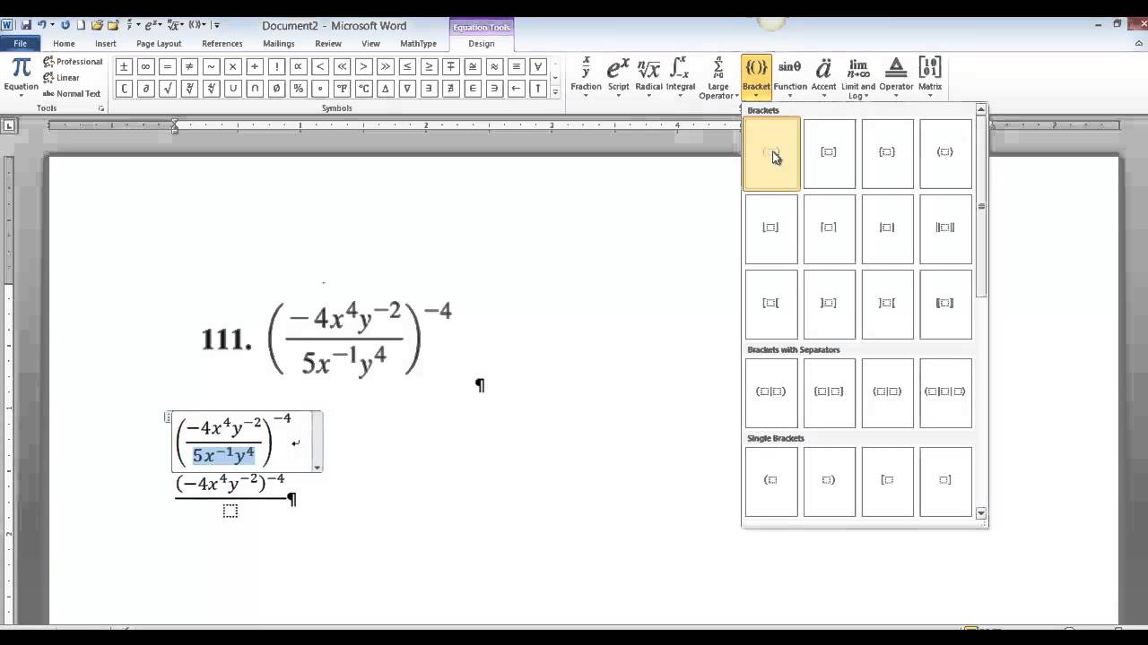
Task: Choose the curly braces bracket template
Action: pyautogui.click(x=887, y=153)
